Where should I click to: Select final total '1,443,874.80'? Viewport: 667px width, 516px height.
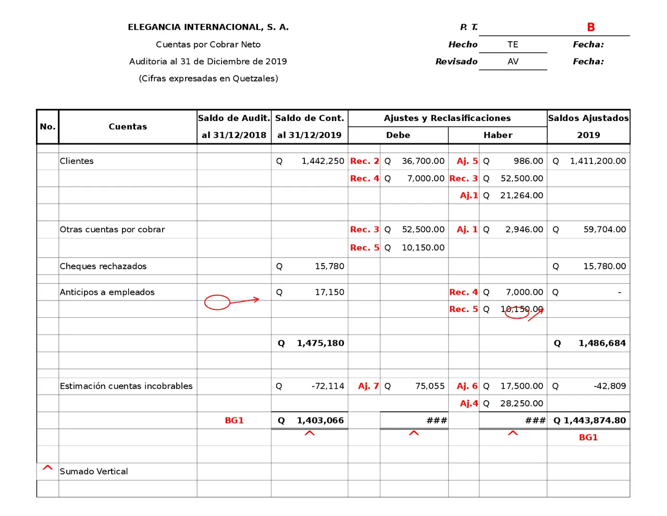(x=595, y=421)
